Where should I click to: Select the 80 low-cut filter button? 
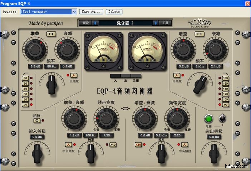(x=25, y=78)
